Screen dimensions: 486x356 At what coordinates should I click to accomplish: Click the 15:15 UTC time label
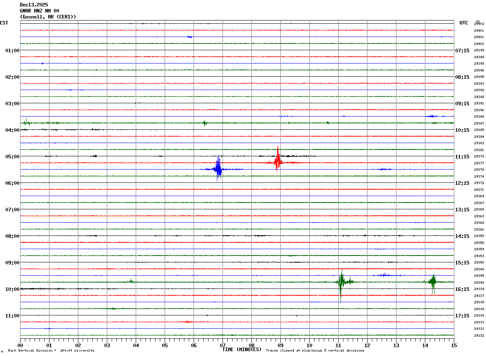coord(462,262)
